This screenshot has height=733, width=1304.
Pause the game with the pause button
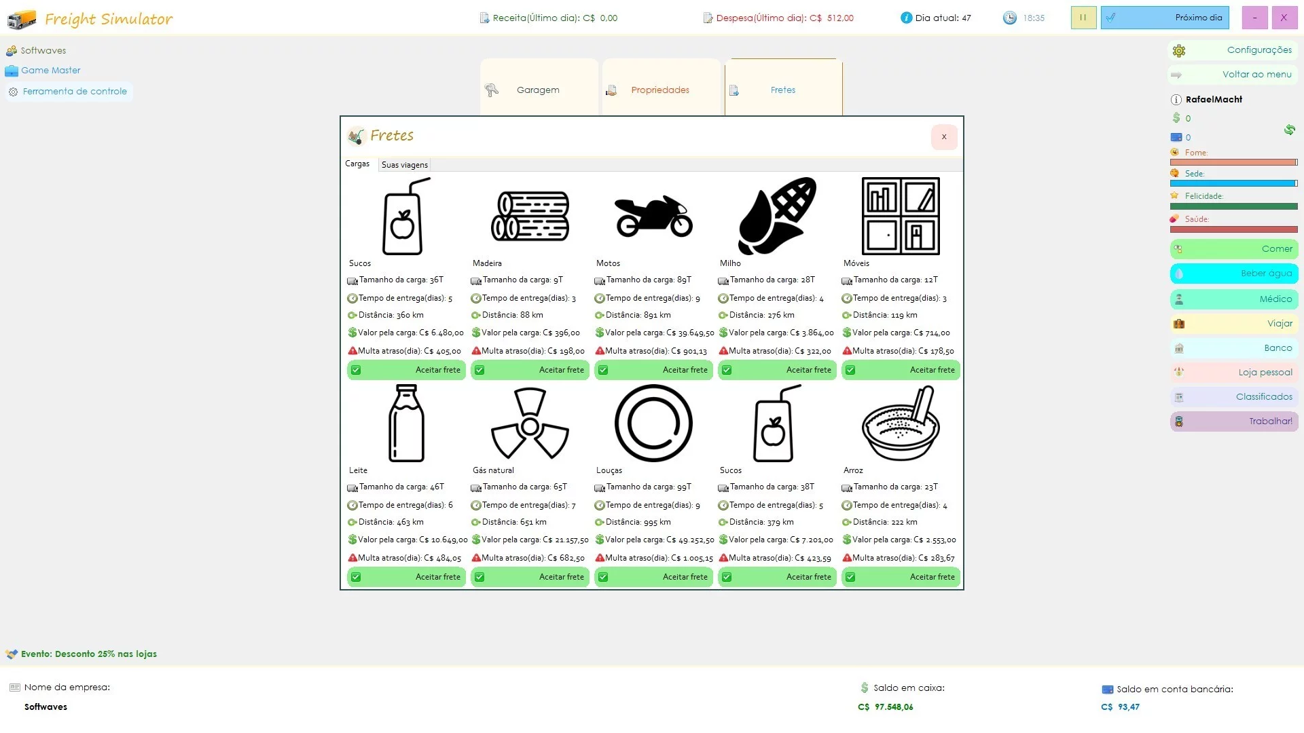1083,18
